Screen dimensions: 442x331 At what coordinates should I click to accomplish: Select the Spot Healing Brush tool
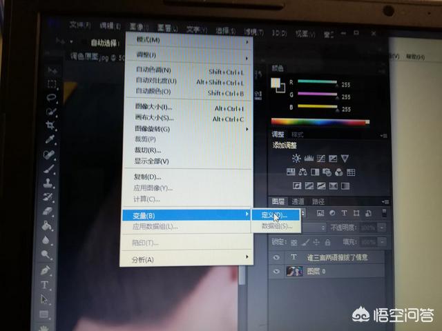[49, 154]
